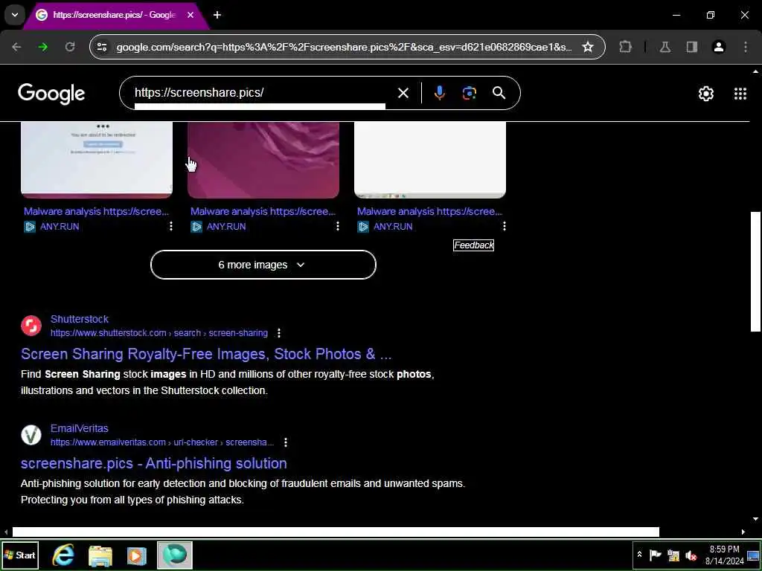
Task: Open the tab search dropdown arrow
Action: [x=15, y=15]
